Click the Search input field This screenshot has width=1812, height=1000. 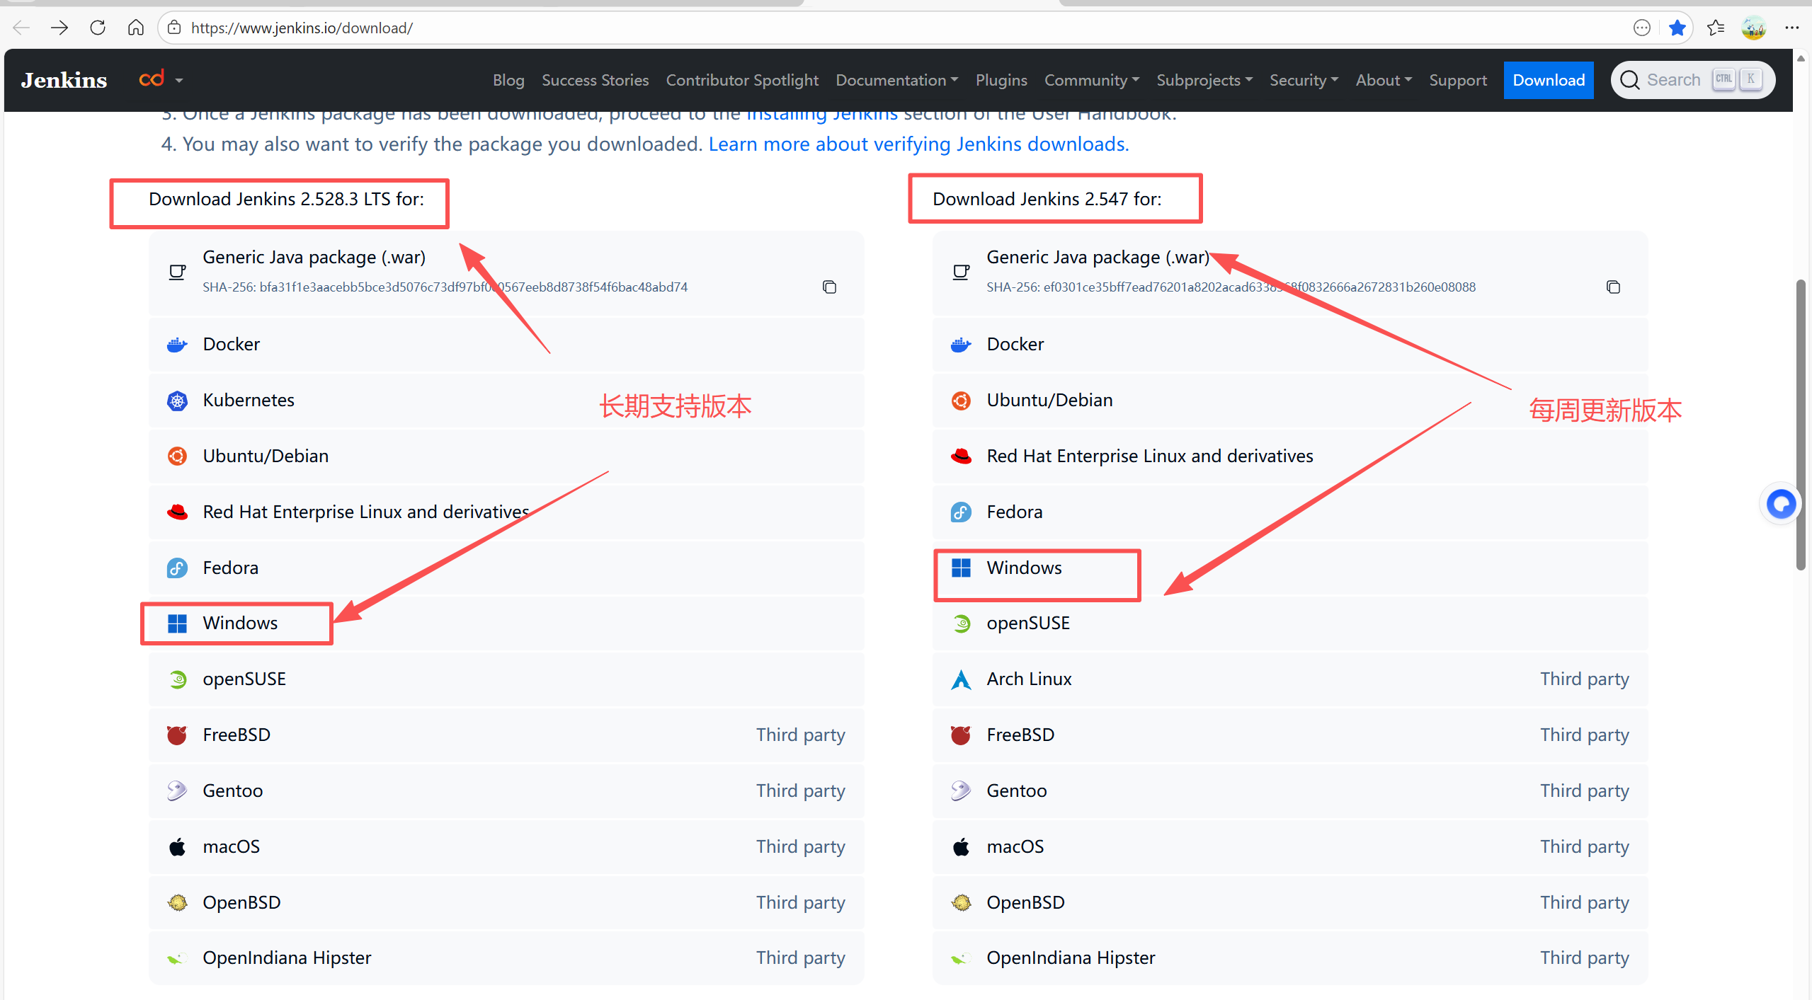point(1673,80)
